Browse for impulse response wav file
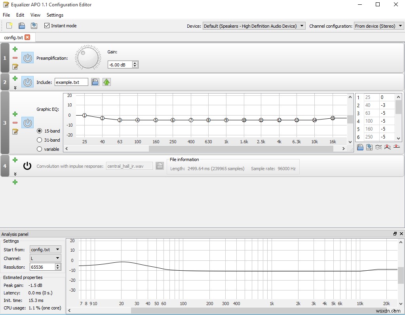Image resolution: width=405 pixels, height=315 pixels. [x=160, y=166]
